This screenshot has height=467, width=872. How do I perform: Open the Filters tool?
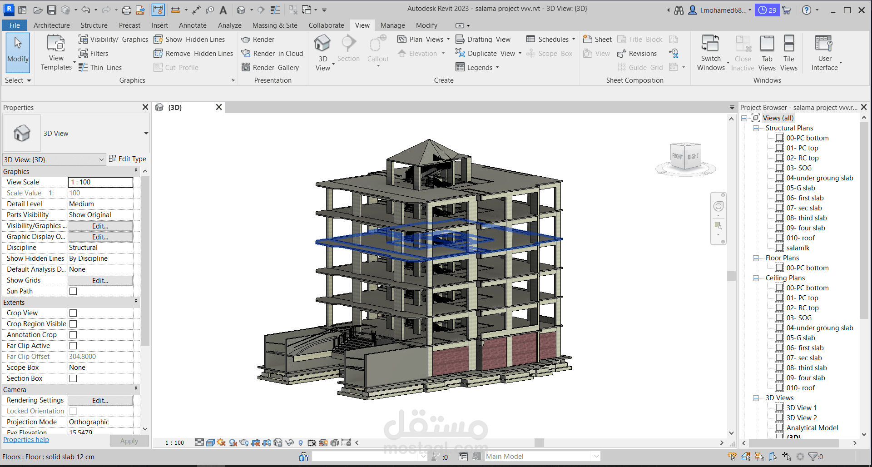click(94, 53)
